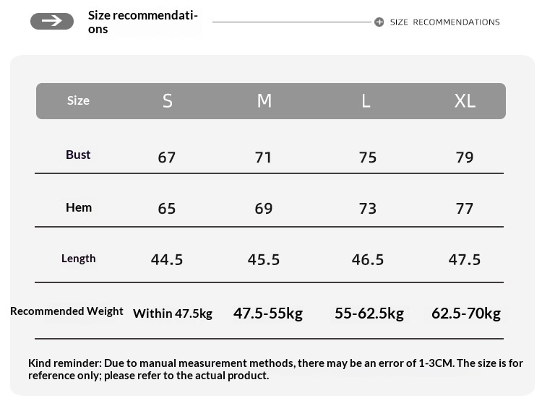This screenshot has height=411, width=542.
Task: Click the uppercase SIZE RECOMMENDATIONS label
Action: (x=444, y=22)
